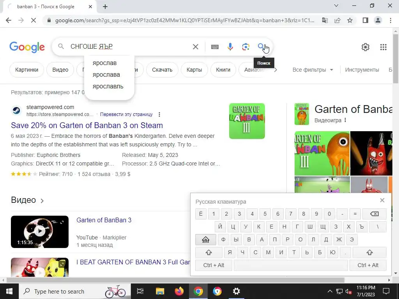Image resolution: width=399 pixels, height=299 pixels.
Task: Open 'I BEAT GARTEN OF BANBAN 3' link
Action: pos(133,262)
